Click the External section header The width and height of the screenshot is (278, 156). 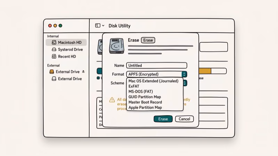[54, 66]
